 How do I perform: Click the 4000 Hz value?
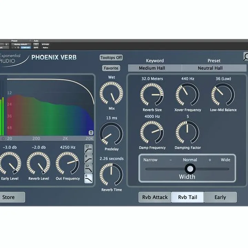(x=152, y=116)
